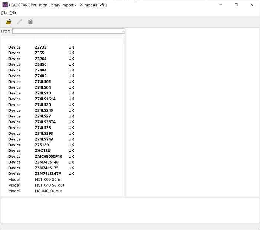
Task: Open a library file with folder icon
Action: tap(9, 22)
